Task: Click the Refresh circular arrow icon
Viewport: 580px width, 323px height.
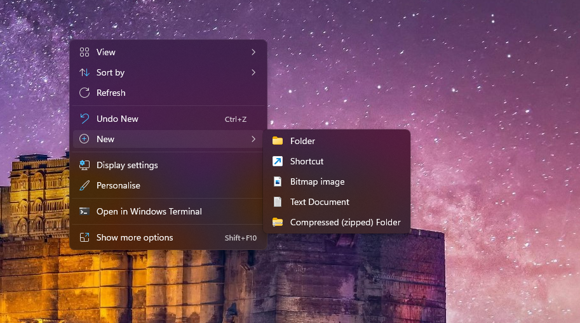Action: [84, 93]
